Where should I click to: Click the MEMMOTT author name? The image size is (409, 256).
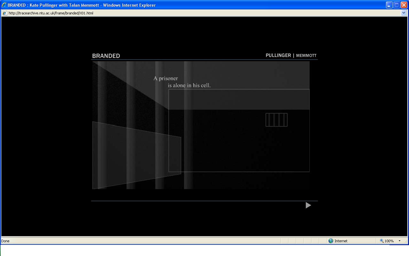pos(306,55)
